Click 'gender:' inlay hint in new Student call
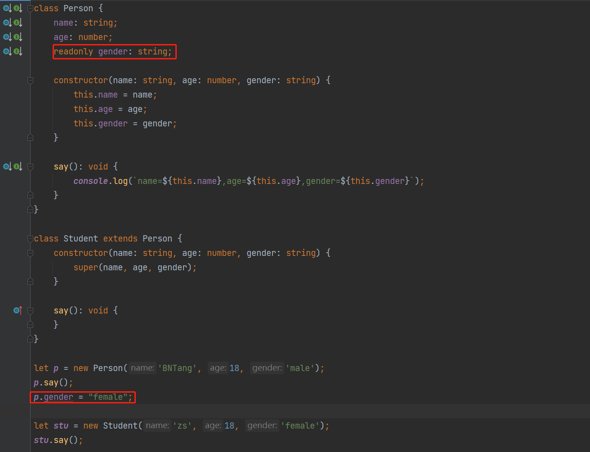Screen dimensions: 590x452 [x=262, y=425]
